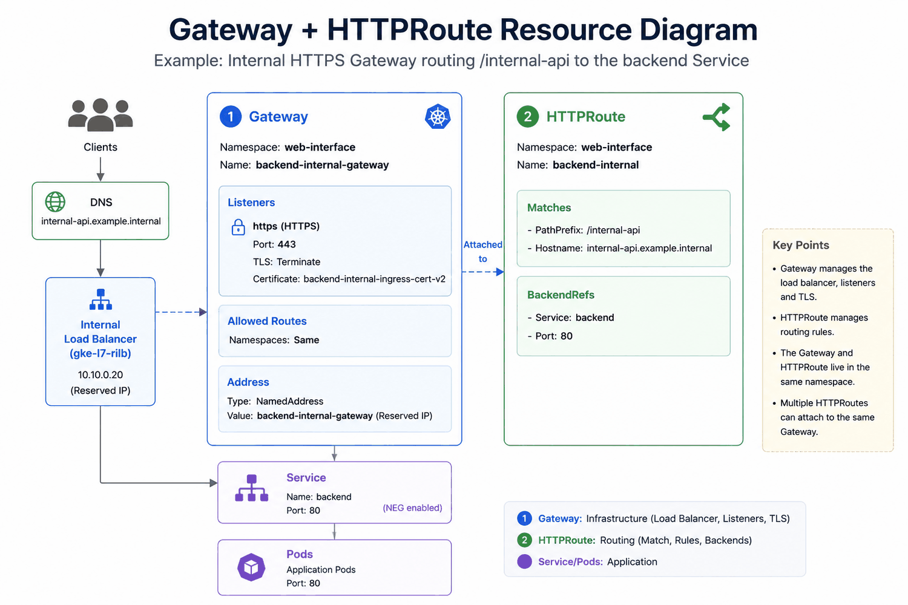Click the Listeners section title
The image size is (908, 605).
(251, 203)
